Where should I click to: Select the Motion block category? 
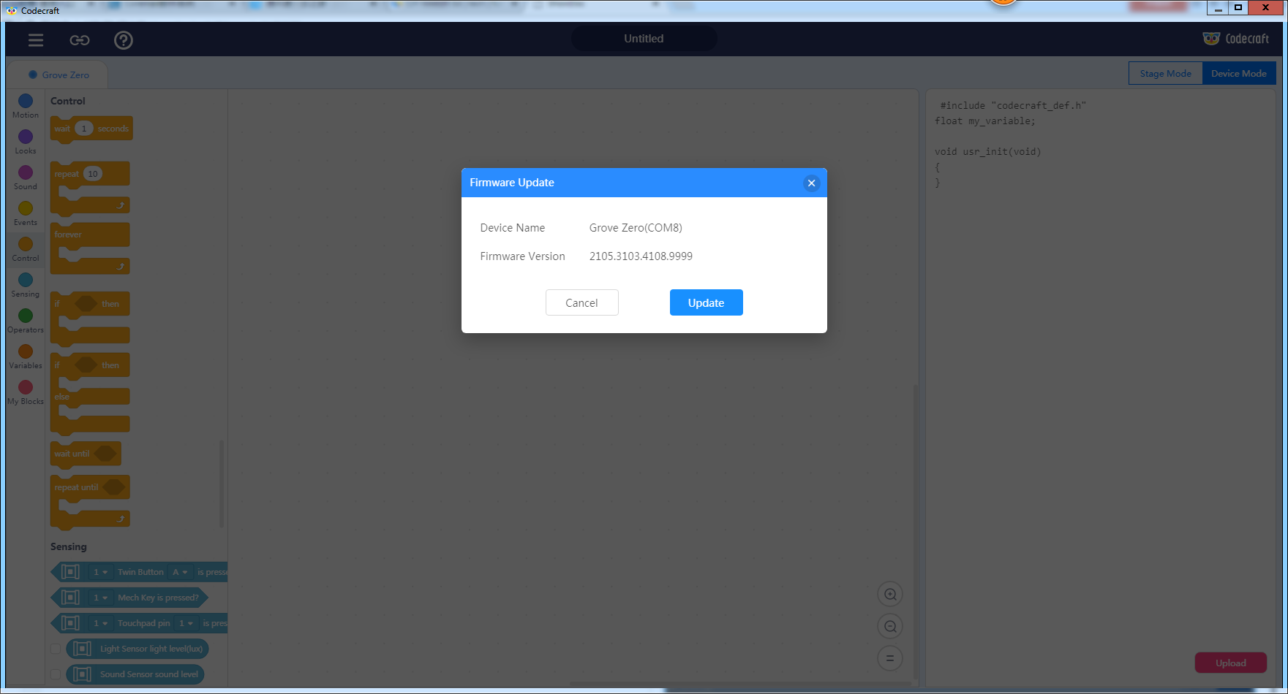(x=26, y=106)
